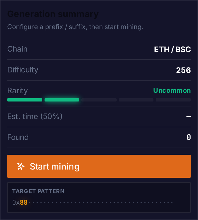Click the ETH / BSC chain value
This screenshot has height=220, width=198.
[172, 49]
